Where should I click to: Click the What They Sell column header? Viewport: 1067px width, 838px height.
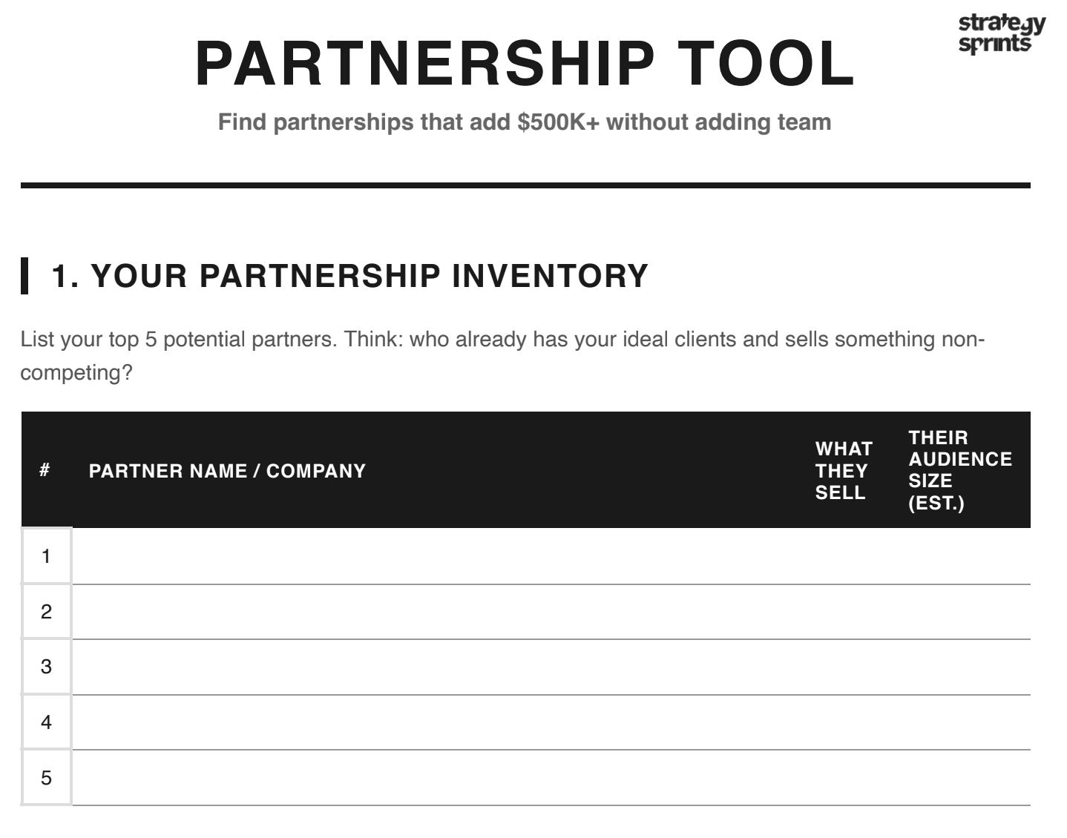tap(844, 471)
